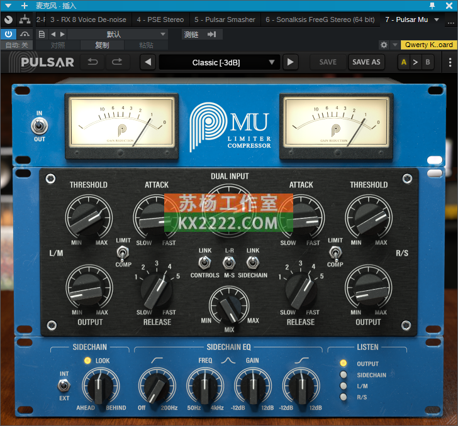Open the 默认 preset dropdown

[117, 35]
